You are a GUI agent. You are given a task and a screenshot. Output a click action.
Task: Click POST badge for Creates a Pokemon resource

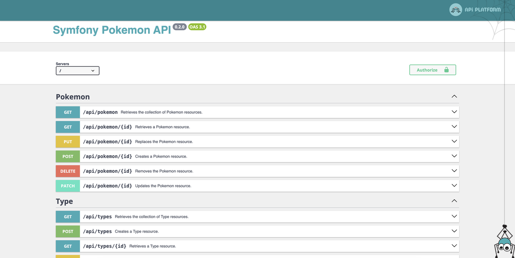68,156
